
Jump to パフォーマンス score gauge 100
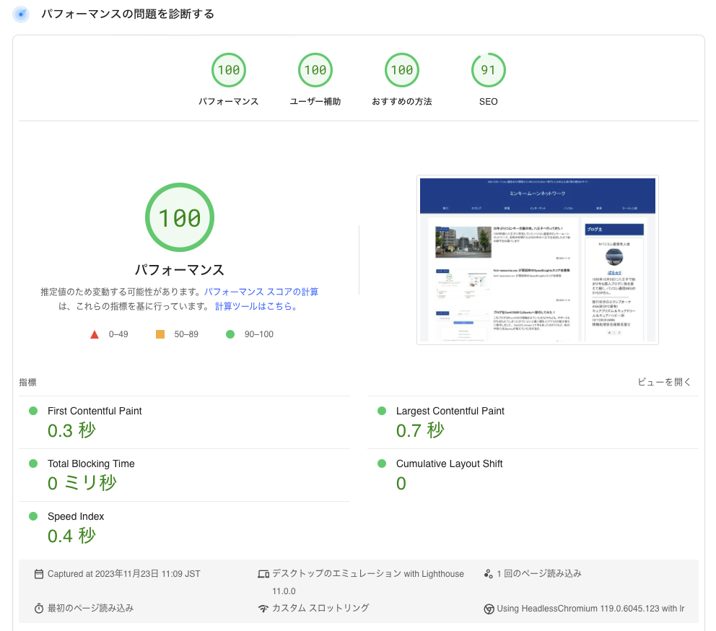(229, 71)
